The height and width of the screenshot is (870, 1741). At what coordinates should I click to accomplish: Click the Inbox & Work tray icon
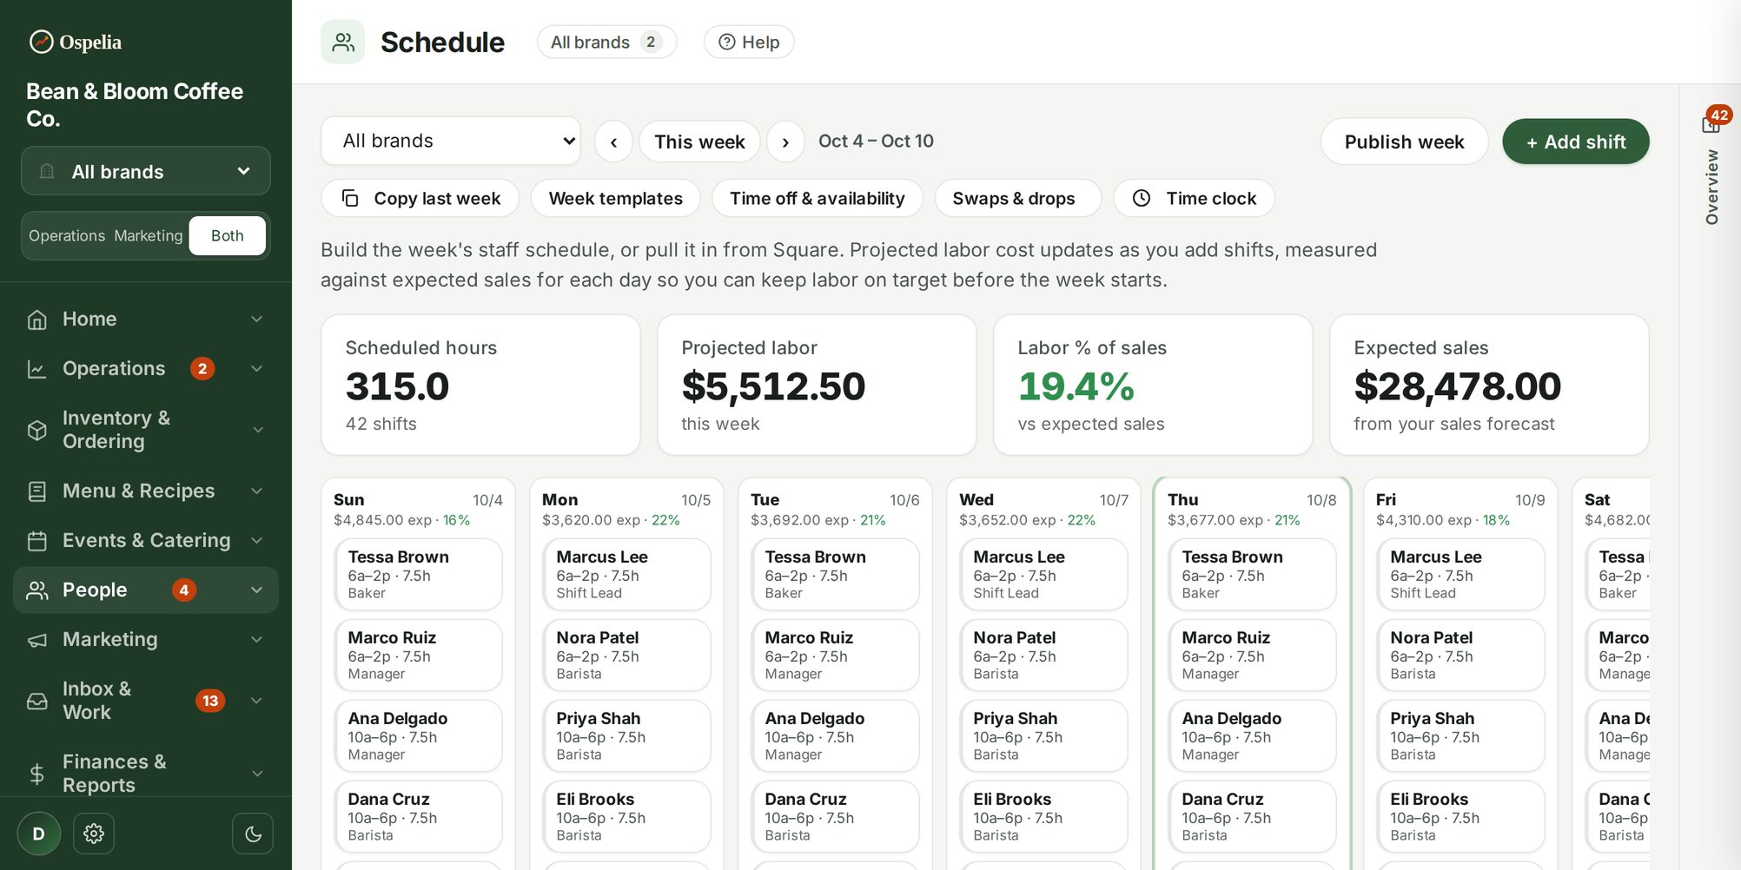pos(37,701)
